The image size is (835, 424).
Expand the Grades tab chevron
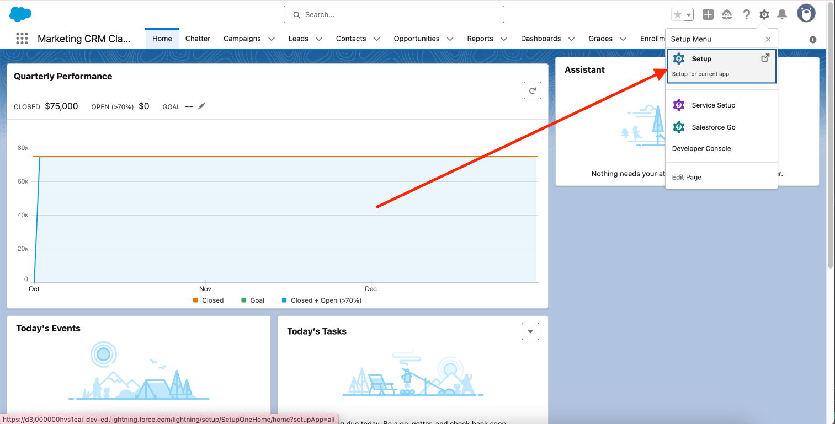point(623,39)
